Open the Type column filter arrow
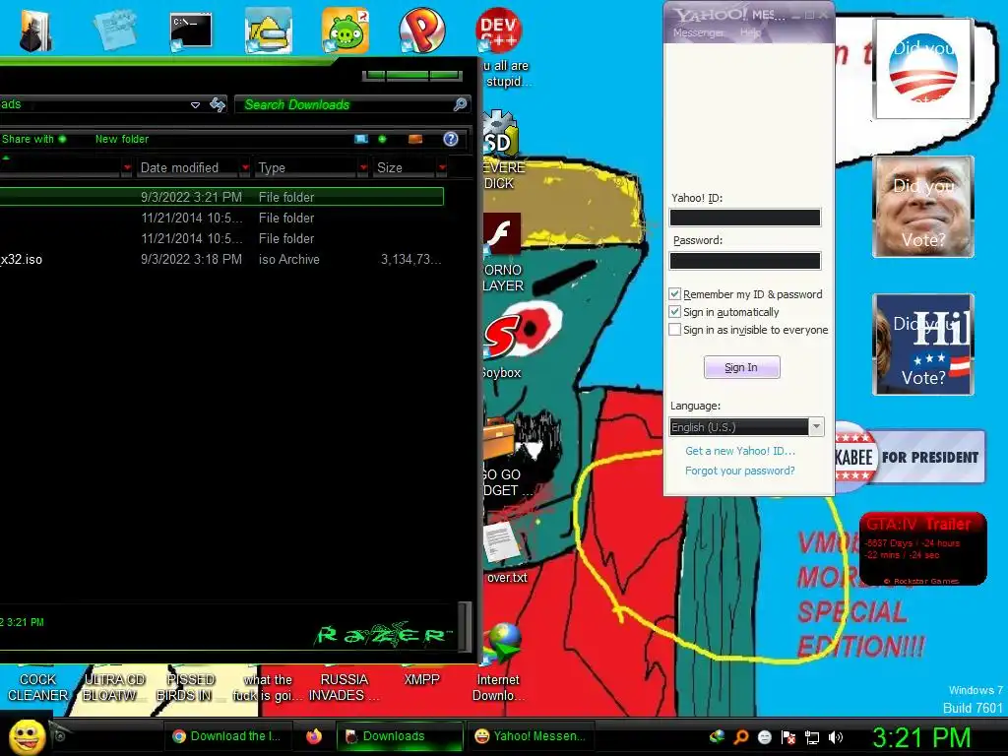This screenshot has height=756, width=1008. [x=363, y=167]
